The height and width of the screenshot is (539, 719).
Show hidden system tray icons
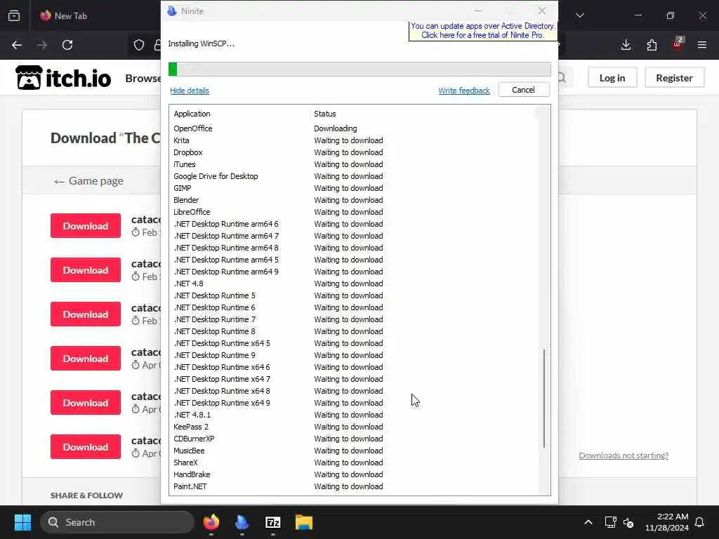coord(588,522)
